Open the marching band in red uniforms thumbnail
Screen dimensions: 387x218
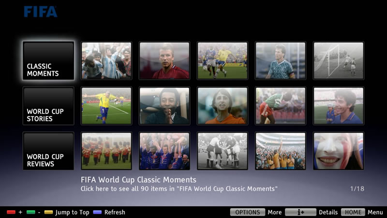pyautogui.click(x=106, y=151)
